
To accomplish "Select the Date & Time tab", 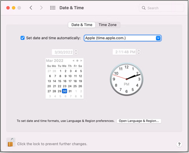I will tap(82, 25).
